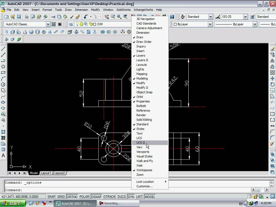The width and height of the screenshot is (276, 207).
Task: Open the Layer Properties Manager icon
Action: (x=71, y=24)
